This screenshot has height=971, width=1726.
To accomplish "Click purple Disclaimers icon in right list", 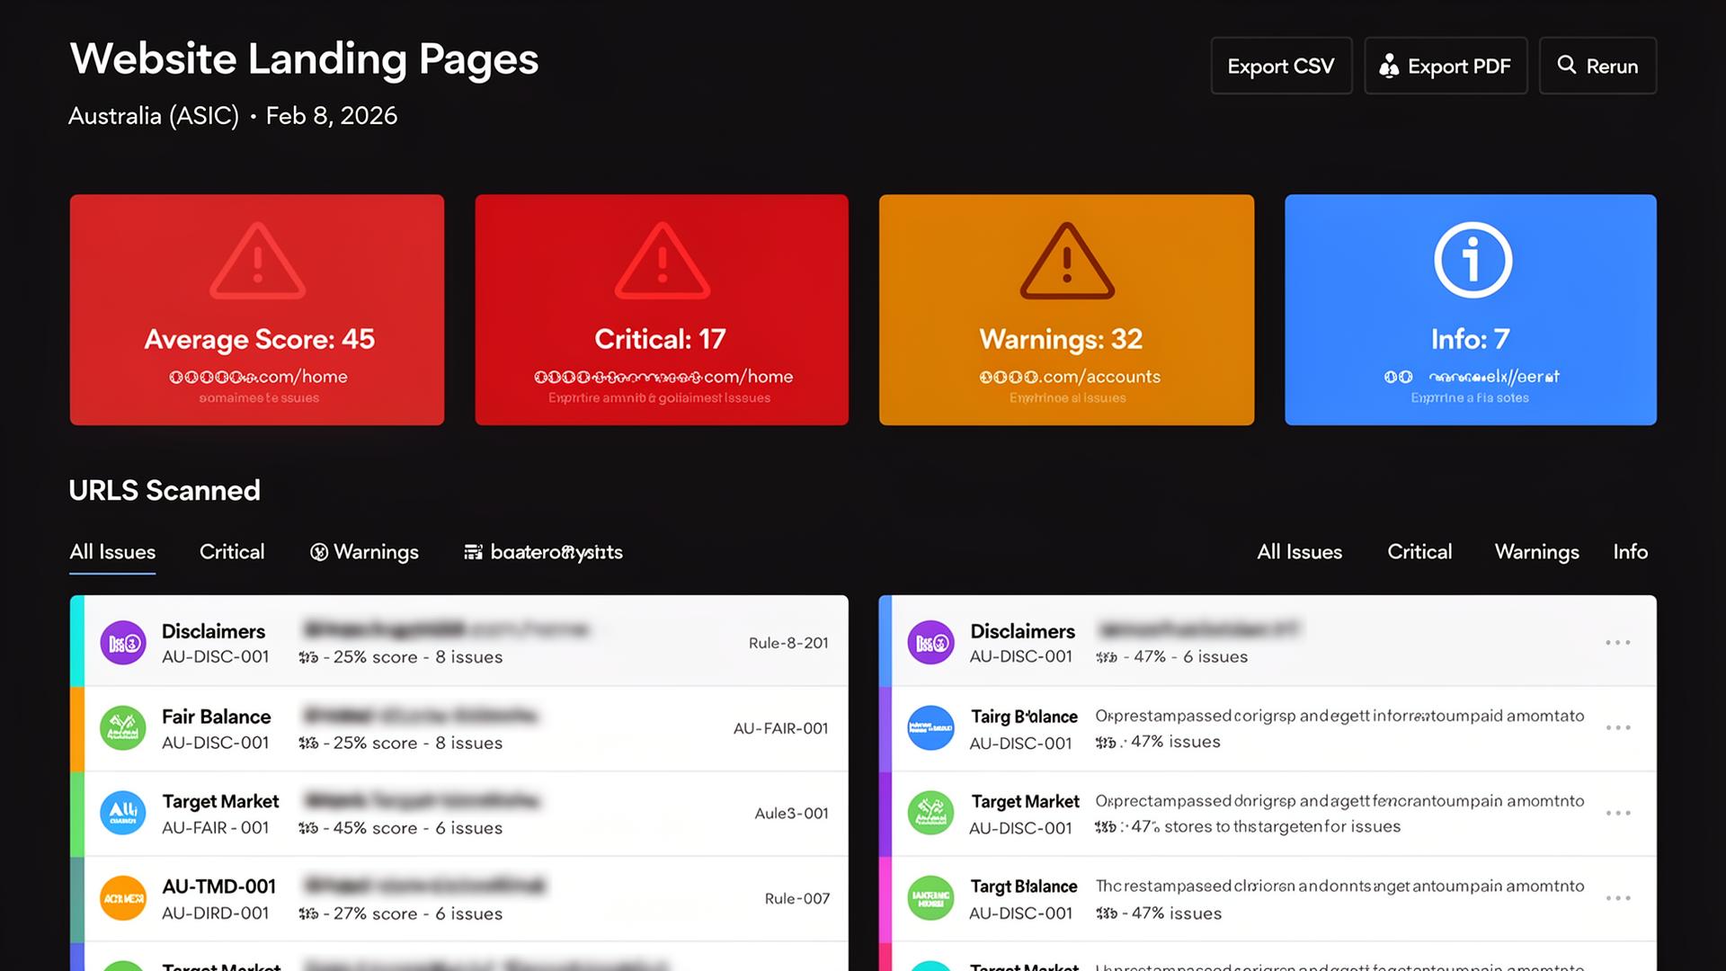I will click(930, 643).
